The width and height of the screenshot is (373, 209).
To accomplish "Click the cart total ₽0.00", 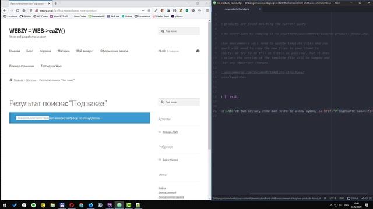I will click(x=162, y=51).
